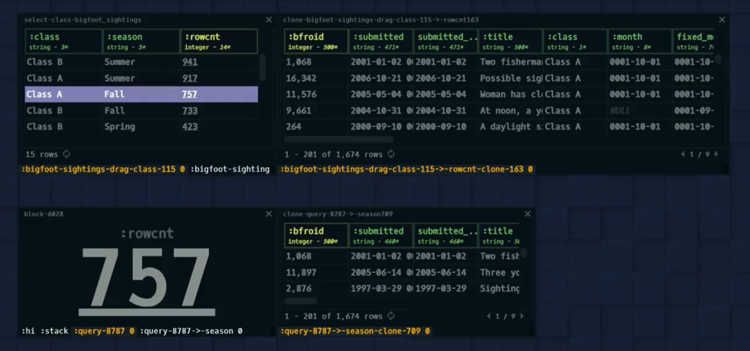Click the 941 rowcnt link
Image resolution: width=750 pixels, height=351 pixels.
click(190, 62)
